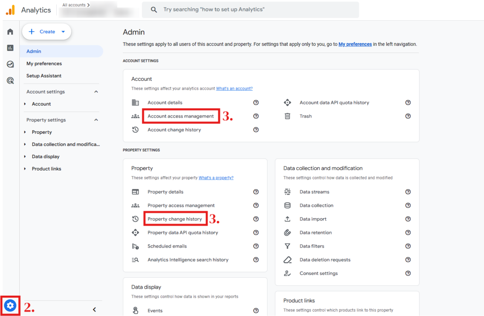Click help icon for Scheduled emails

[x=256, y=246]
